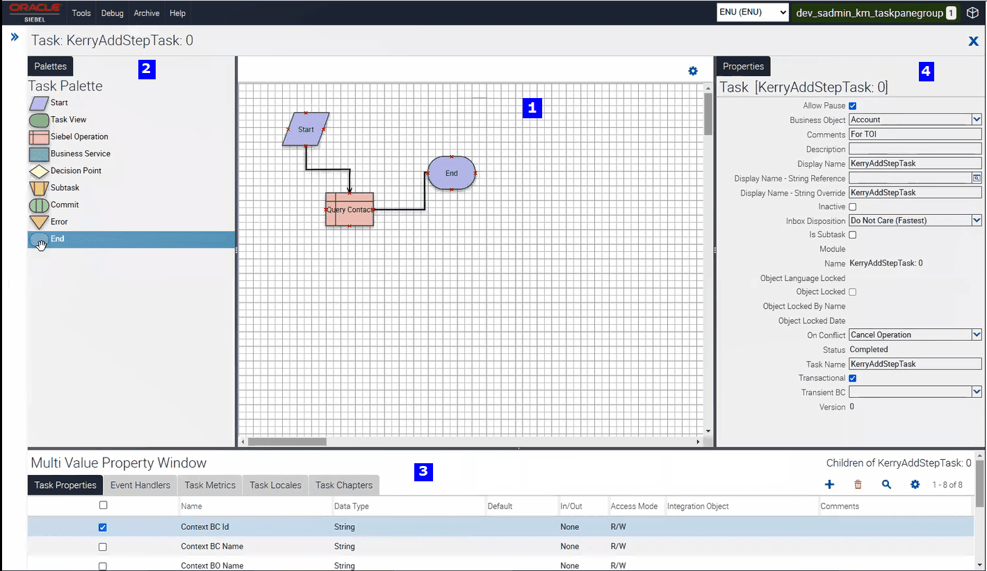
Task: Change the Inbox Disposition dropdown value
Action: (976, 220)
